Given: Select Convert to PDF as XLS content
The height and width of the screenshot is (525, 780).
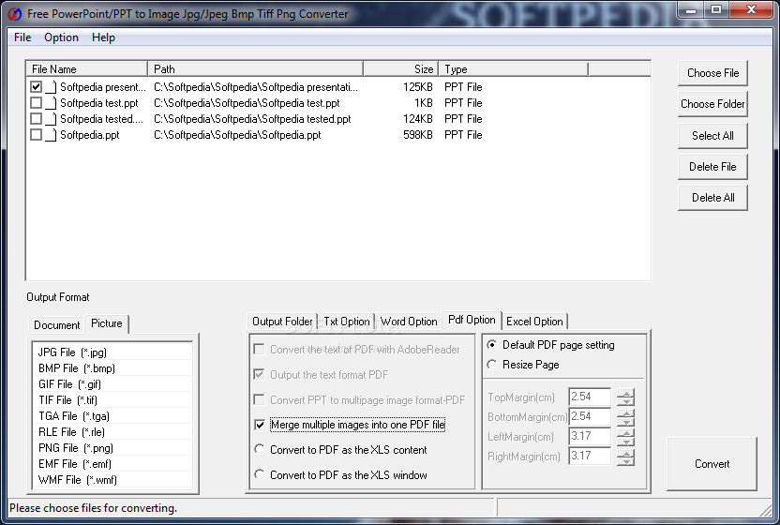Looking at the screenshot, I should coord(259,449).
